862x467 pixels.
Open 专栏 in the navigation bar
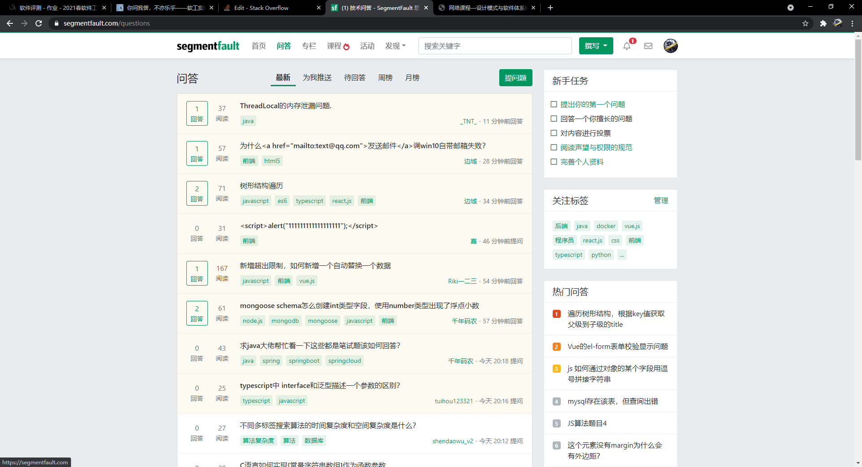pyautogui.click(x=309, y=46)
